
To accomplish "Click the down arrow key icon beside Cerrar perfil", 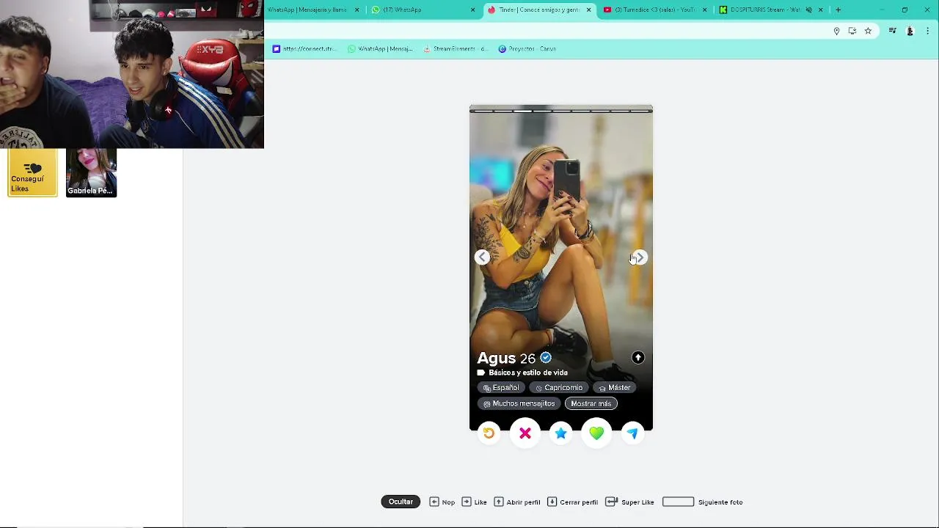I will pyautogui.click(x=552, y=502).
